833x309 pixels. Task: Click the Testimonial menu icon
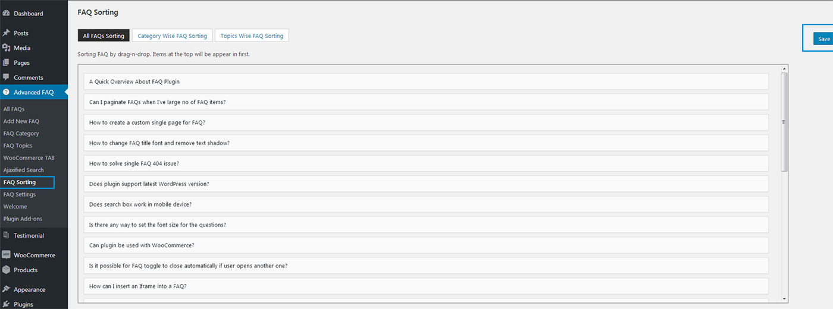coord(6,235)
